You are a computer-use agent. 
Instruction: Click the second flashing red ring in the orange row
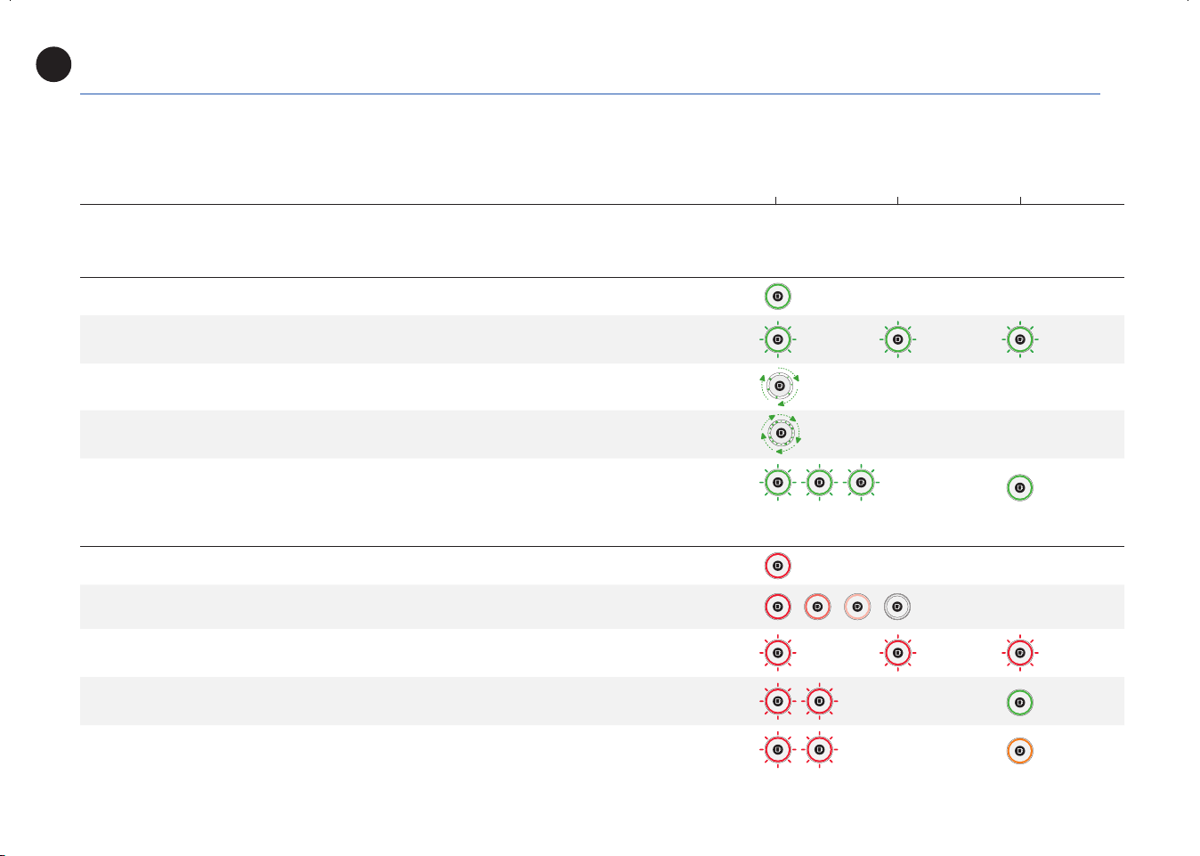click(819, 750)
